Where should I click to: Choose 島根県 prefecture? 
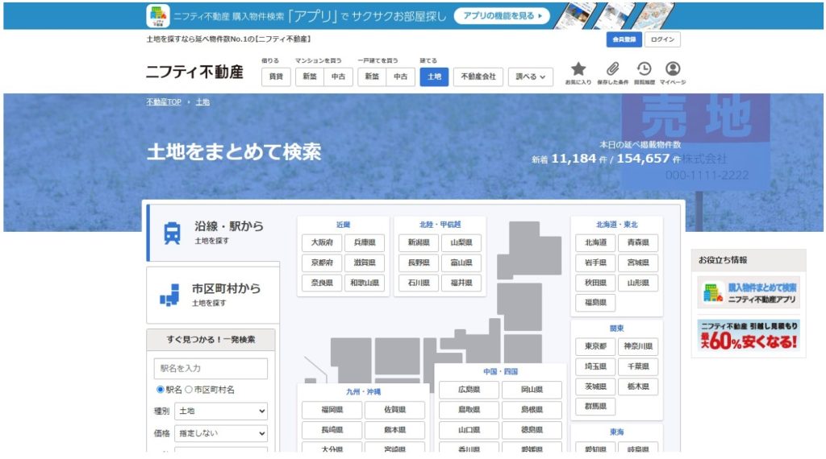coord(532,410)
